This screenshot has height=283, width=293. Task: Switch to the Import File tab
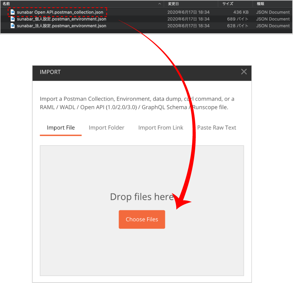click(x=61, y=128)
